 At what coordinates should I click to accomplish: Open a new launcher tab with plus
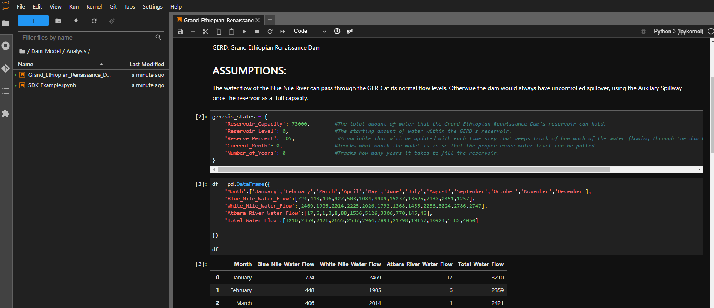tap(270, 20)
